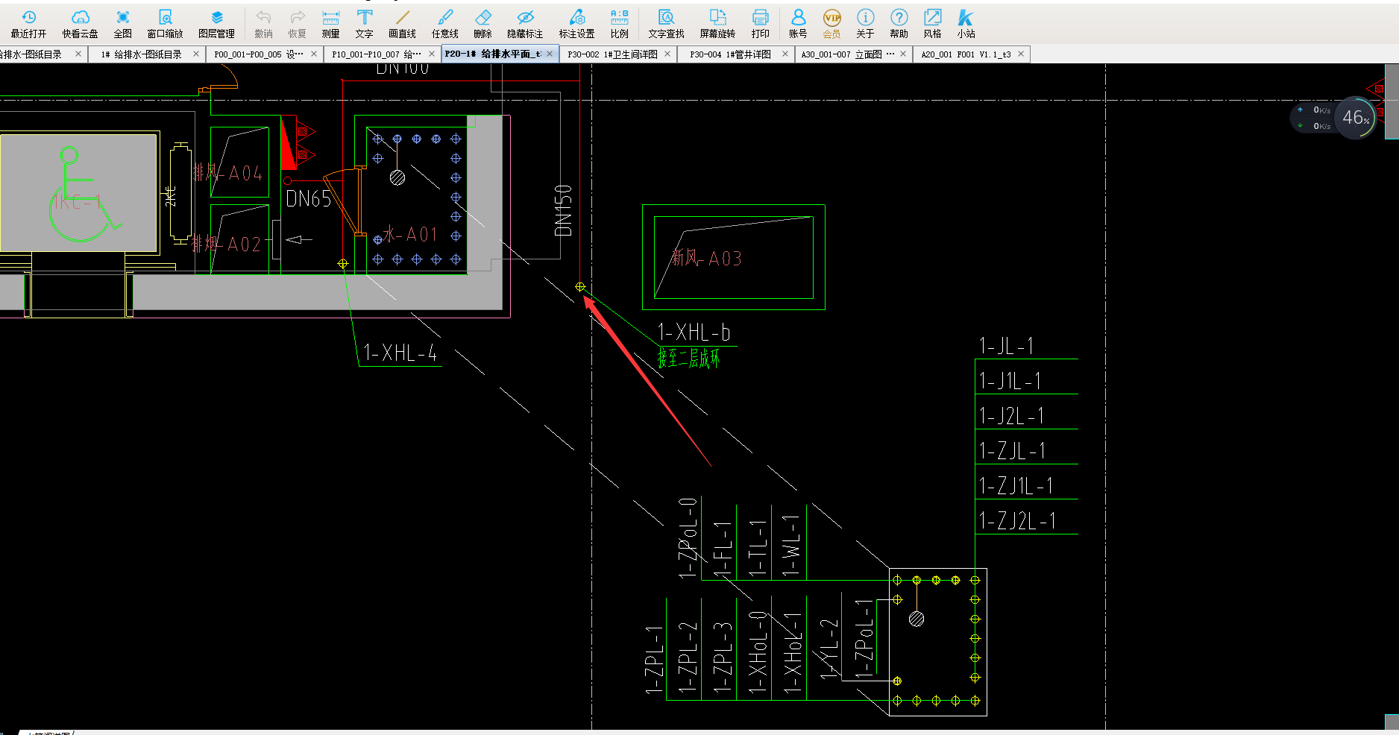Close the P30-004 1#管井详图 tab

785,54
